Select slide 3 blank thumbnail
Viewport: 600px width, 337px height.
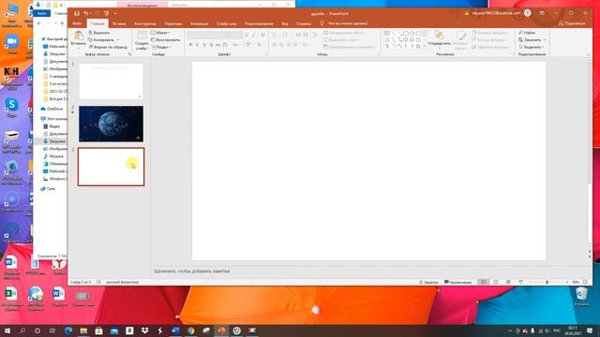point(111,167)
